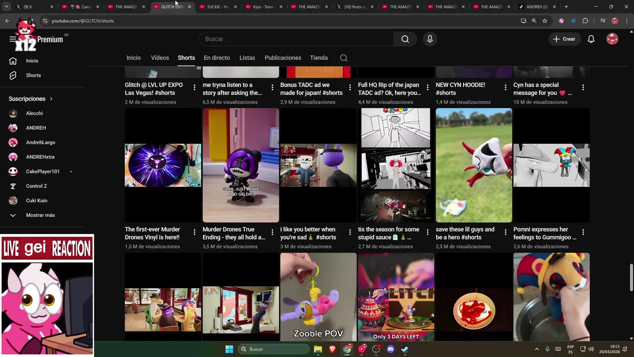Play the Murder Drones Vinyl thumbnail
The width and height of the screenshot is (634, 357).
pos(163,165)
